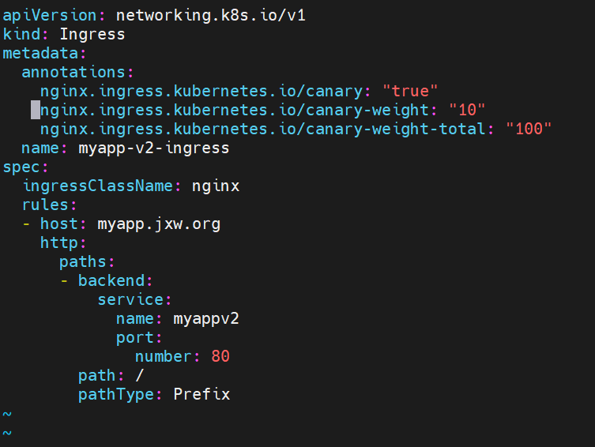Click the annotations key

tap(73, 73)
